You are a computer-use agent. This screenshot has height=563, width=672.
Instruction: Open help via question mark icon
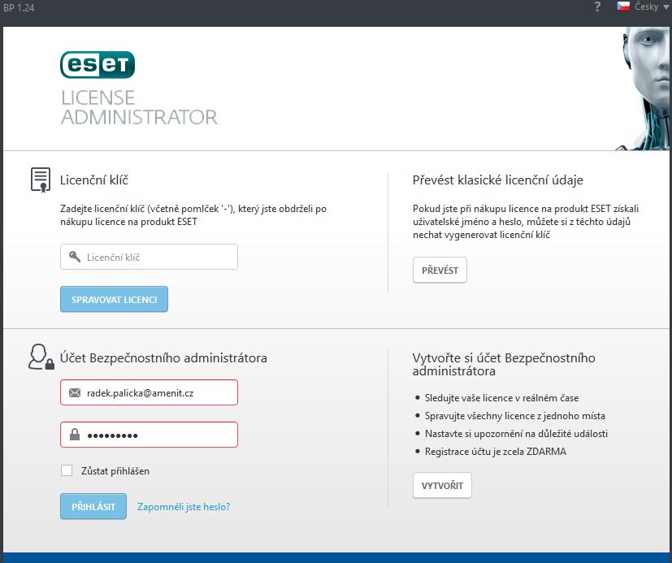pos(597,6)
